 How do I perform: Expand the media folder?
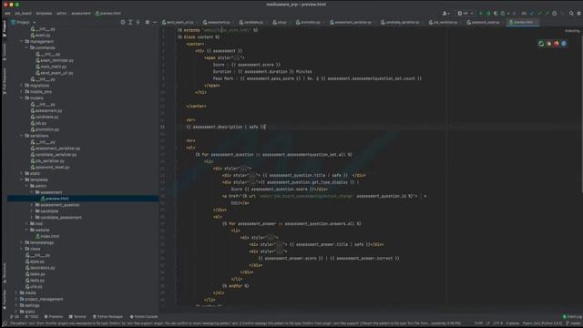pos(16,293)
